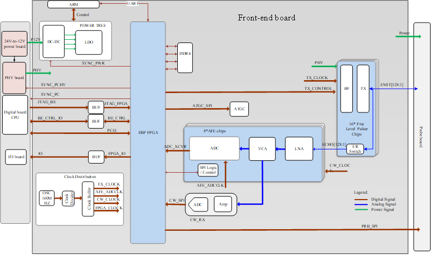Click the Digital board CPU block
Screen dimensions: 431x255
[15, 115]
